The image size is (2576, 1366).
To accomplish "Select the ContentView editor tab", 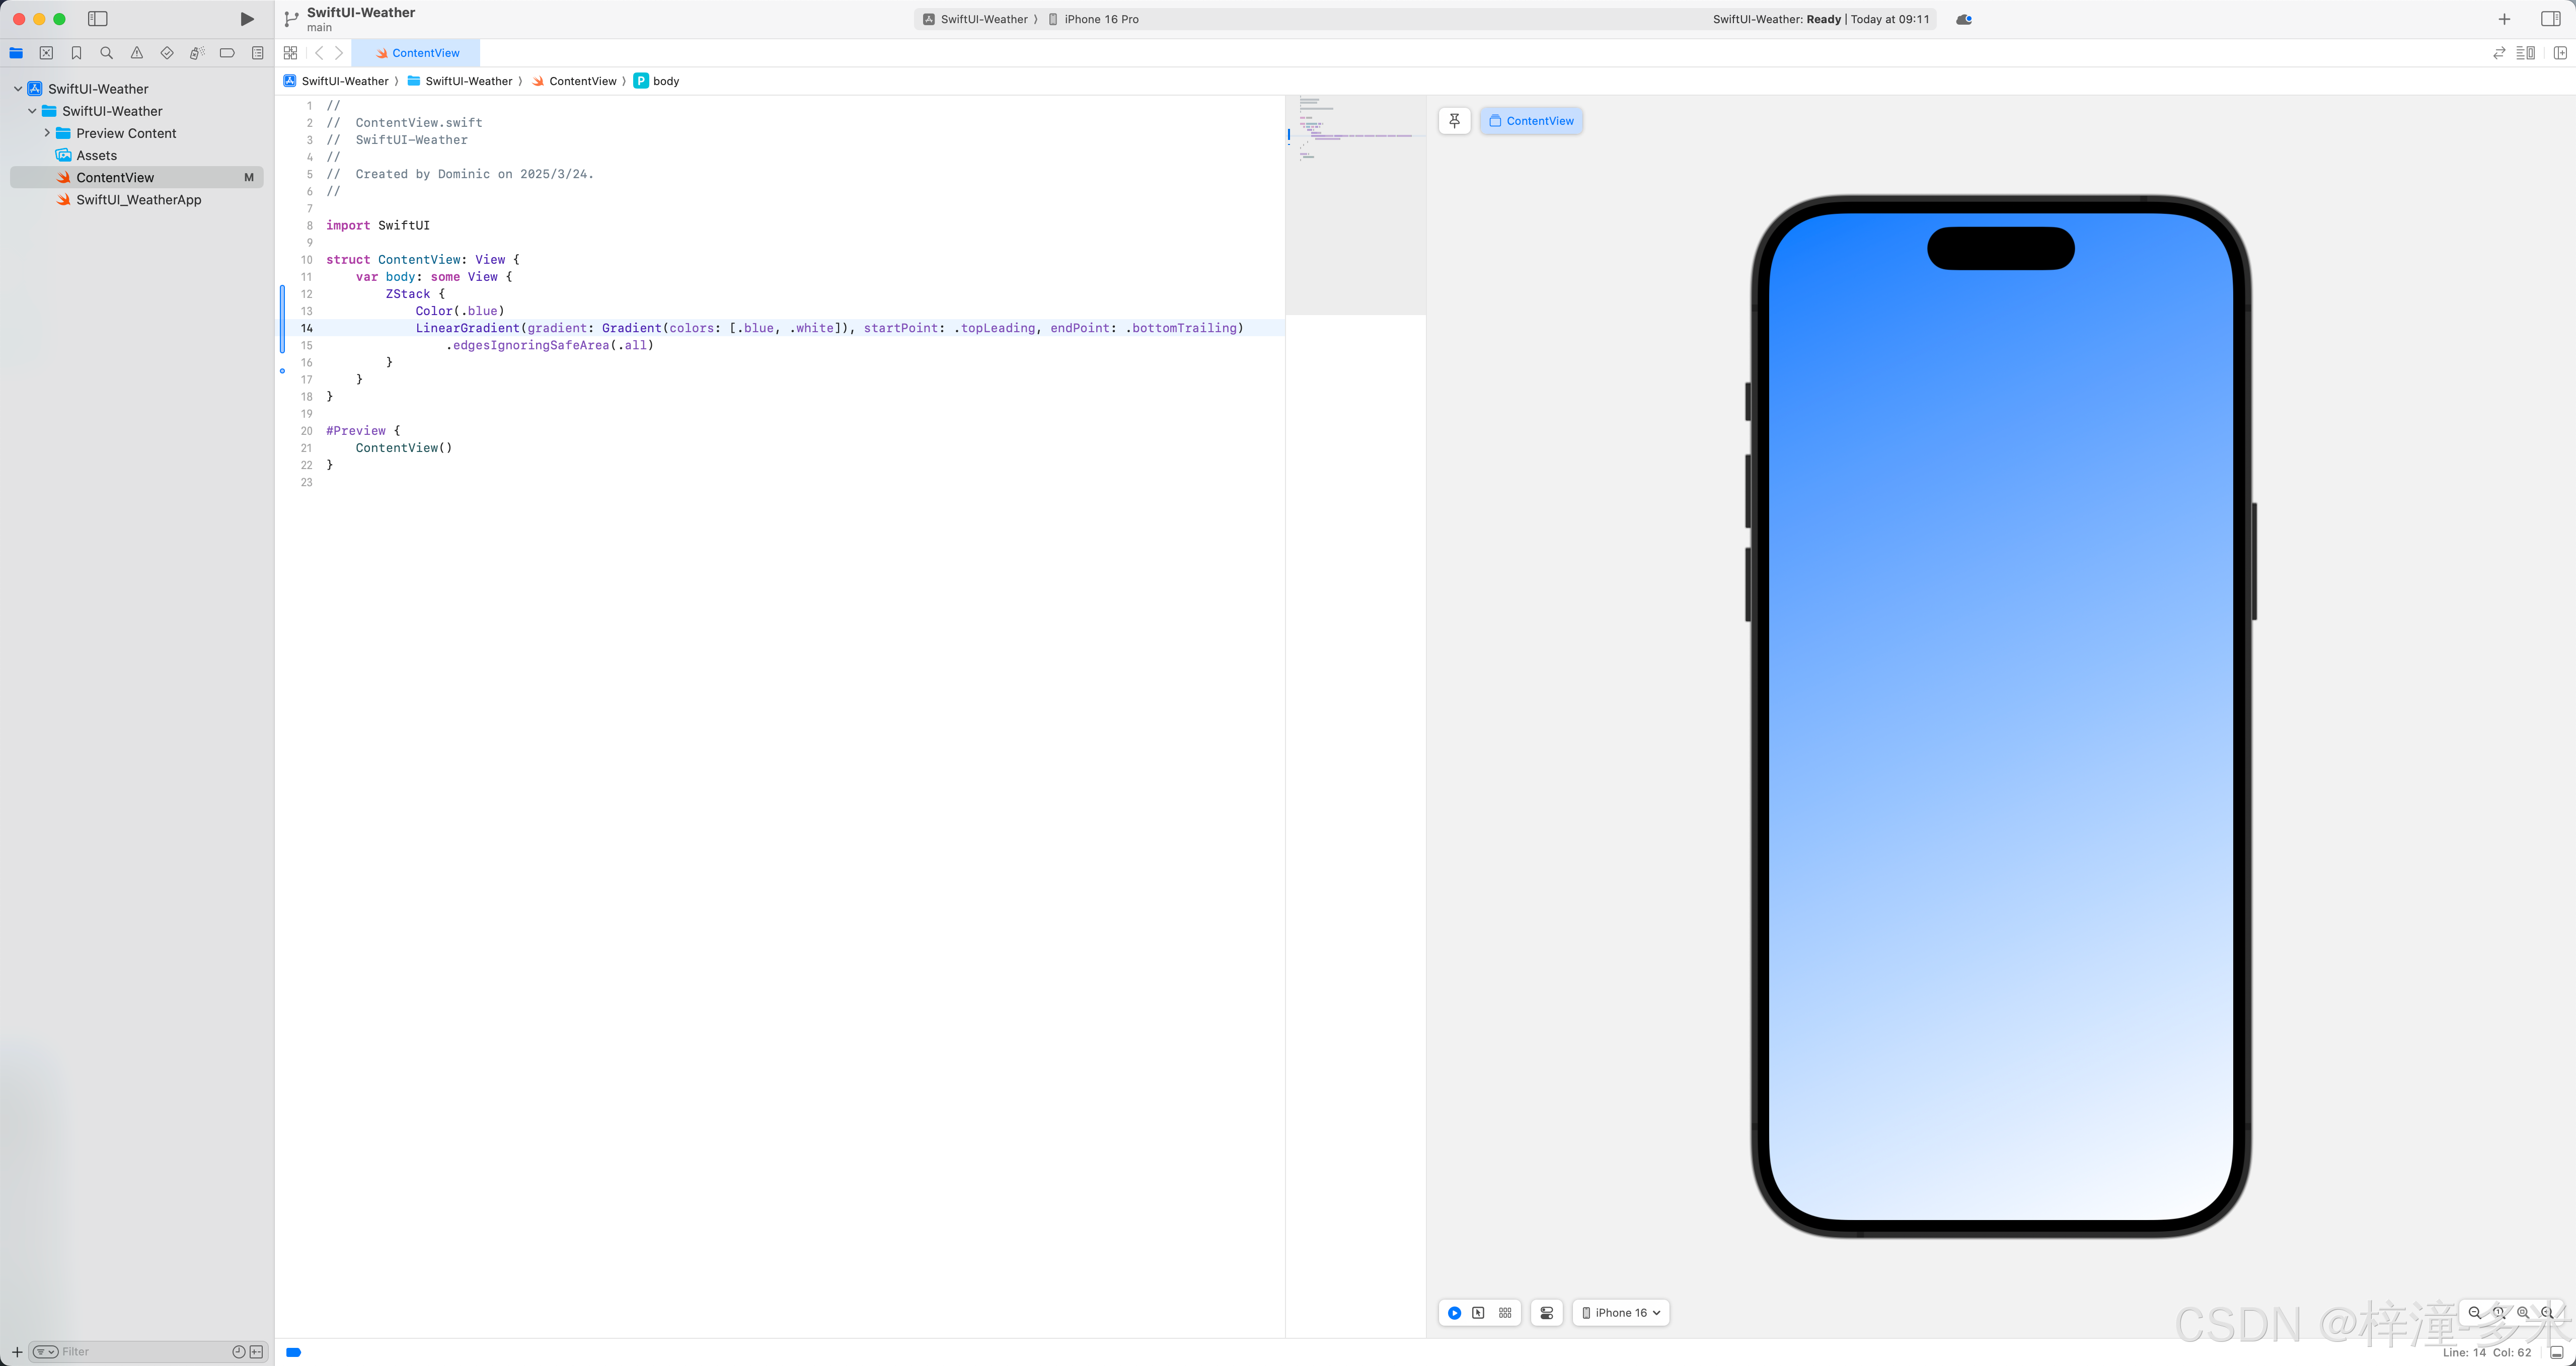I will tap(417, 53).
